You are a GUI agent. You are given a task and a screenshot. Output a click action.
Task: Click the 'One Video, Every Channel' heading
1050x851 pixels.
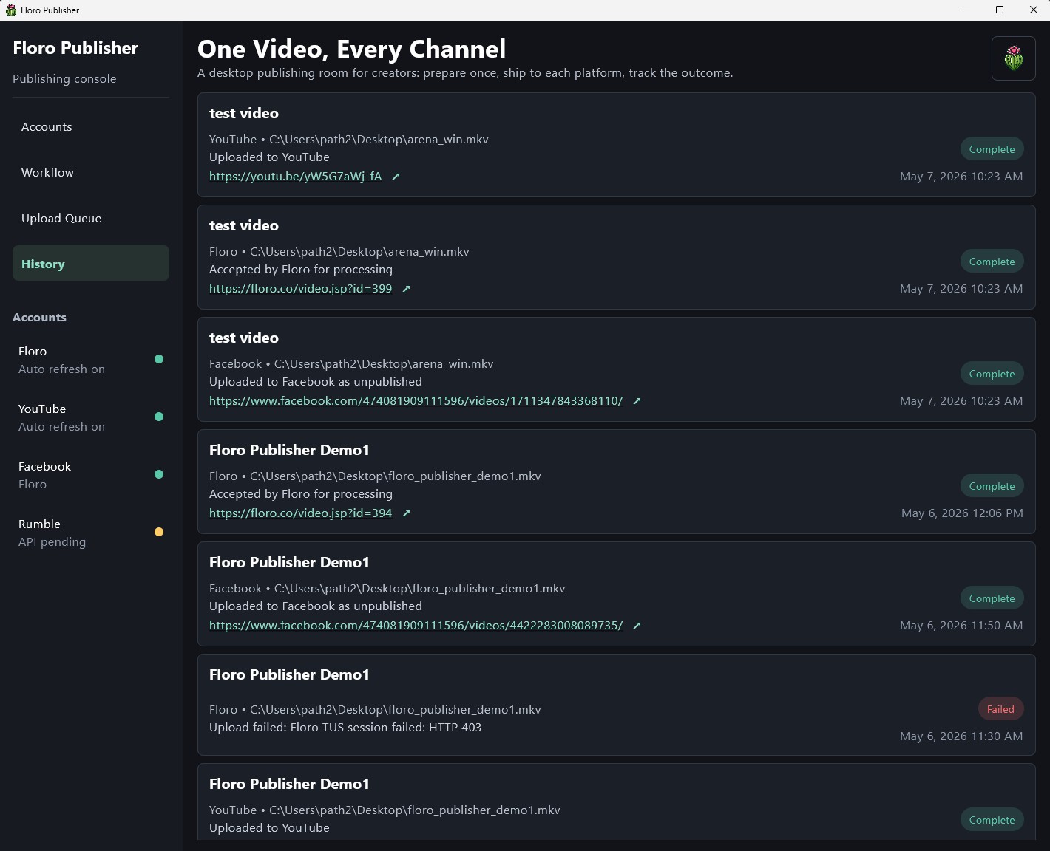point(352,49)
